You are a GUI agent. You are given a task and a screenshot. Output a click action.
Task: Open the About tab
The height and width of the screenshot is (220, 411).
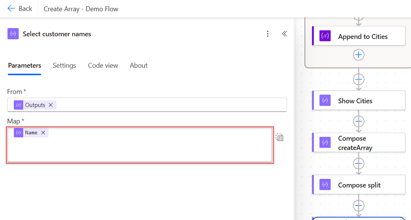[x=139, y=65]
